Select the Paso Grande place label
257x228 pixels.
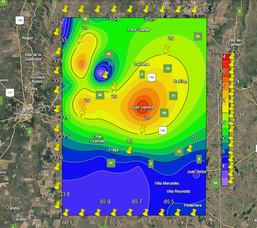pos(139,30)
